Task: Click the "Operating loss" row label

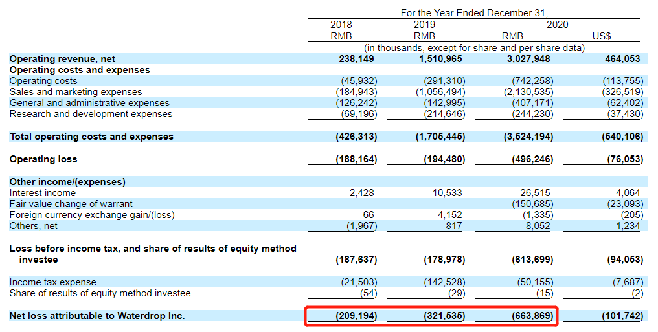Action: [x=43, y=159]
